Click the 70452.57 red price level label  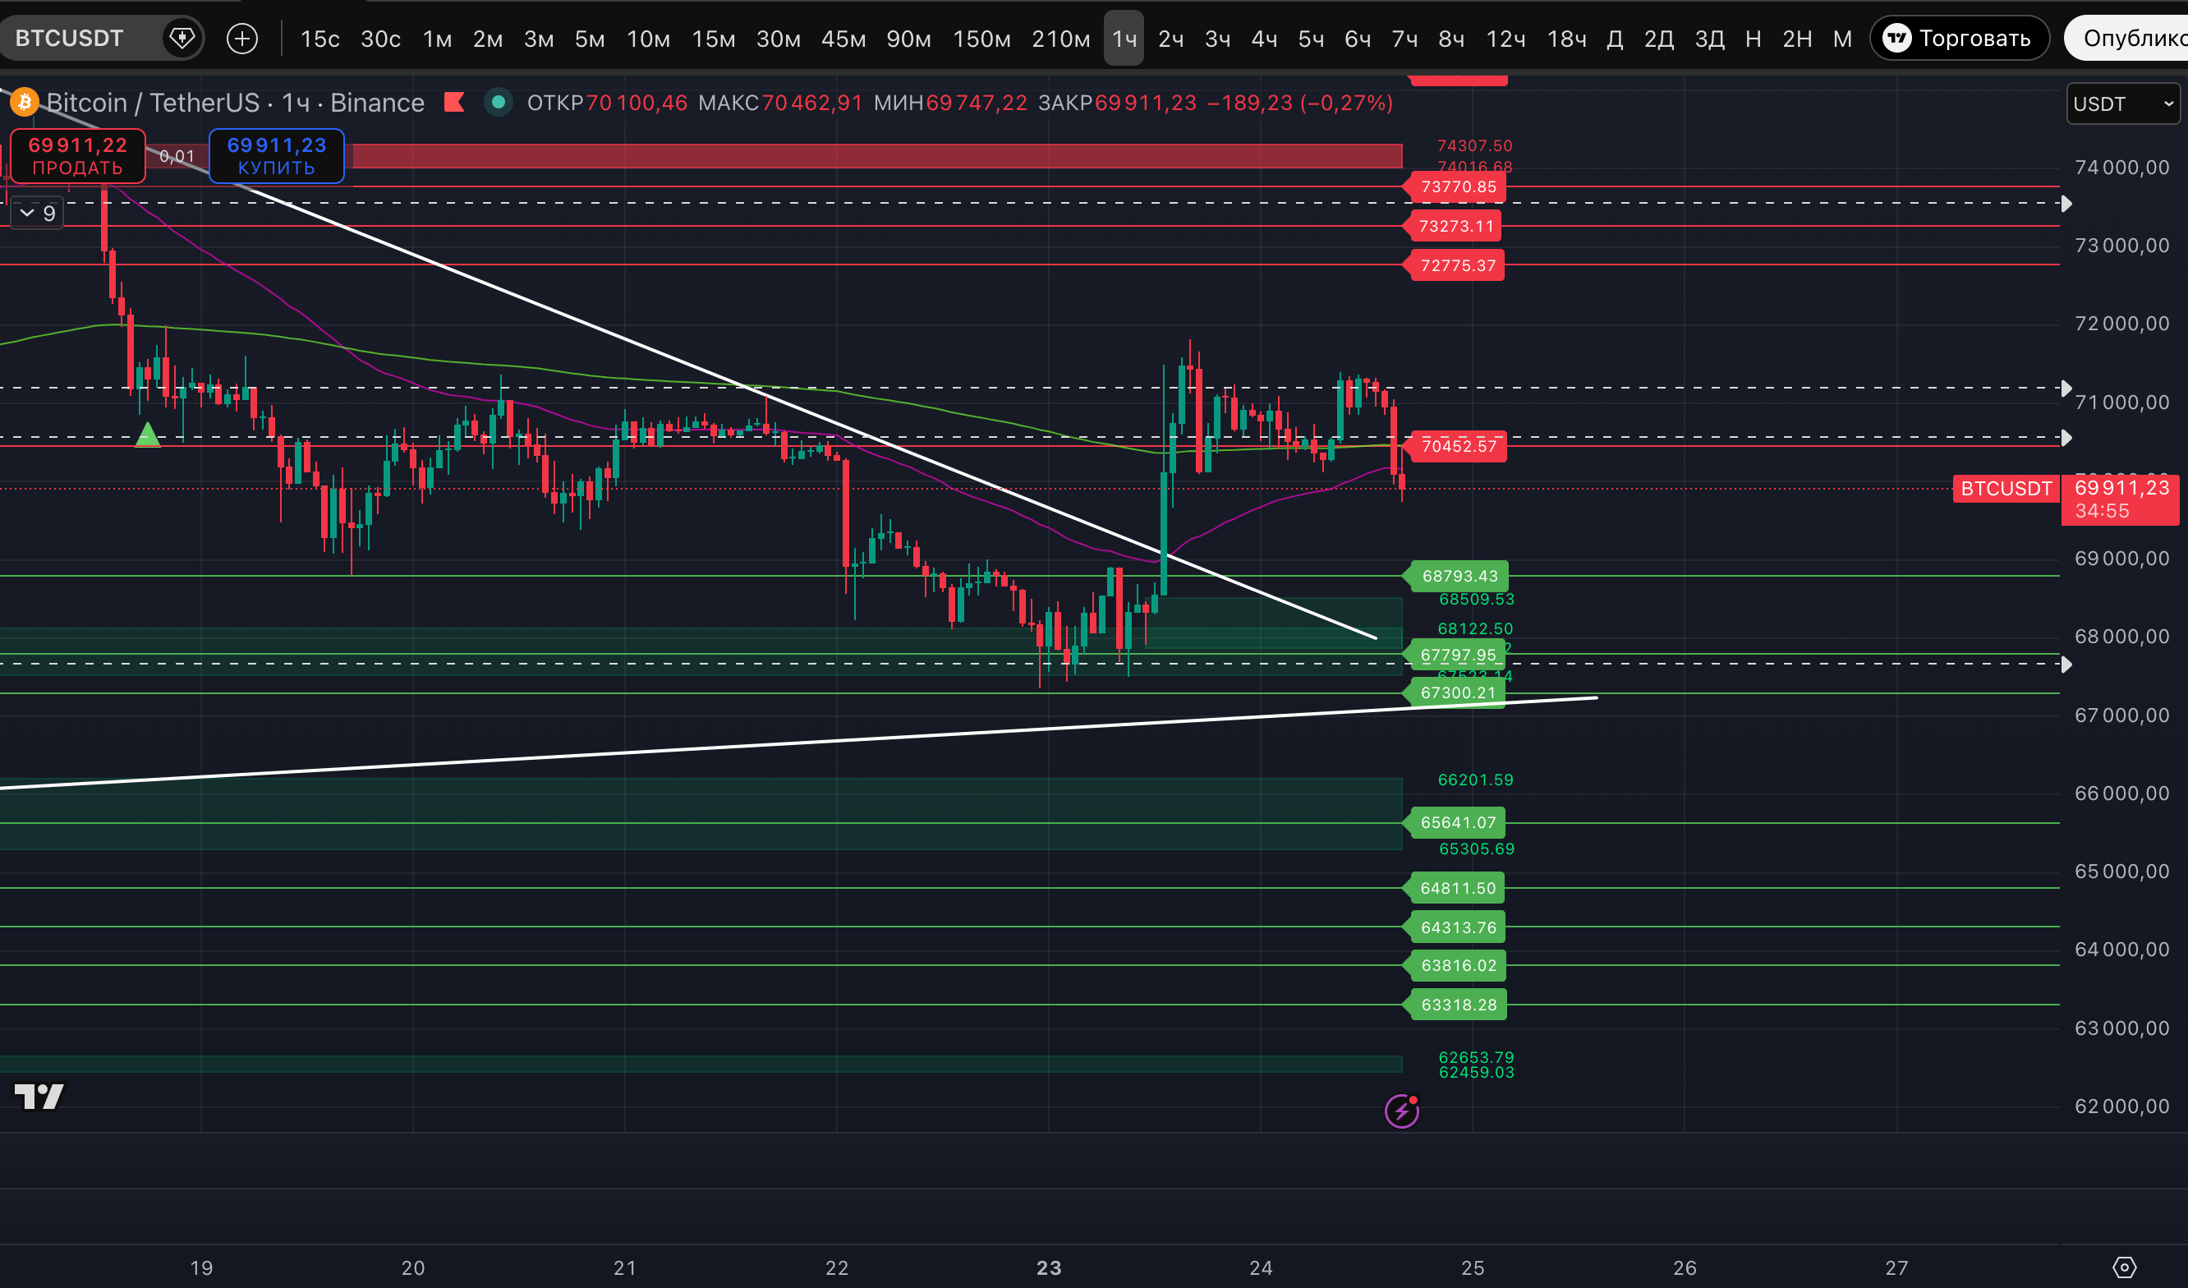point(1458,446)
